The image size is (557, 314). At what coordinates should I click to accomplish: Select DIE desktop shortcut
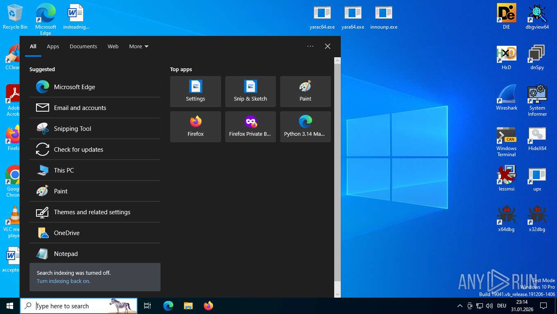pyautogui.click(x=507, y=17)
